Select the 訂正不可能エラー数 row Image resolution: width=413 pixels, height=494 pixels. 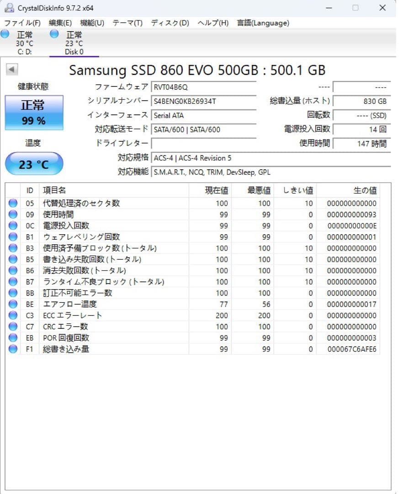(193, 293)
